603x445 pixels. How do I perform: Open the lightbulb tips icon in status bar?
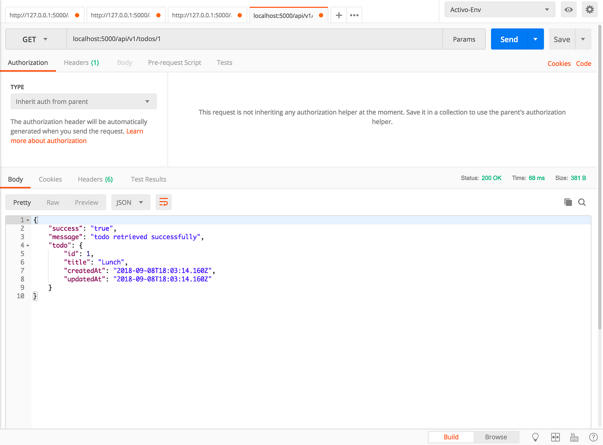click(x=535, y=437)
